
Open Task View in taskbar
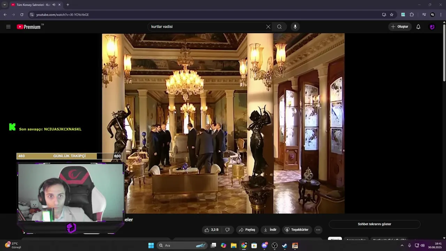coord(214,245)
